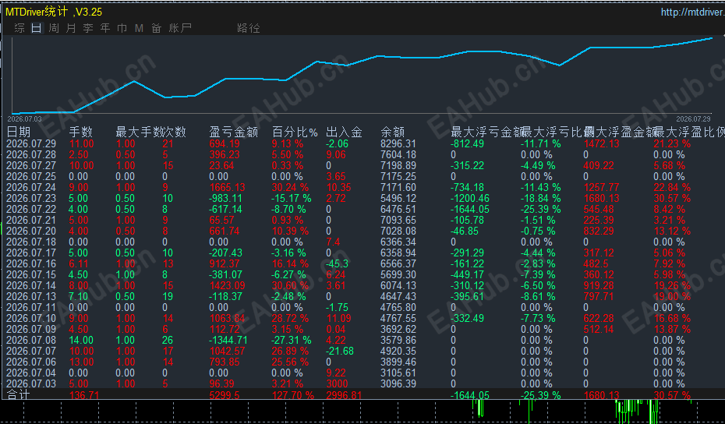The image size is (725, 424).
Task: Click total lots 136.71
Action: (83, 395)
